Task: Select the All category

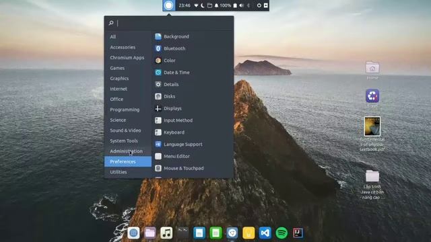Action: 128,37
